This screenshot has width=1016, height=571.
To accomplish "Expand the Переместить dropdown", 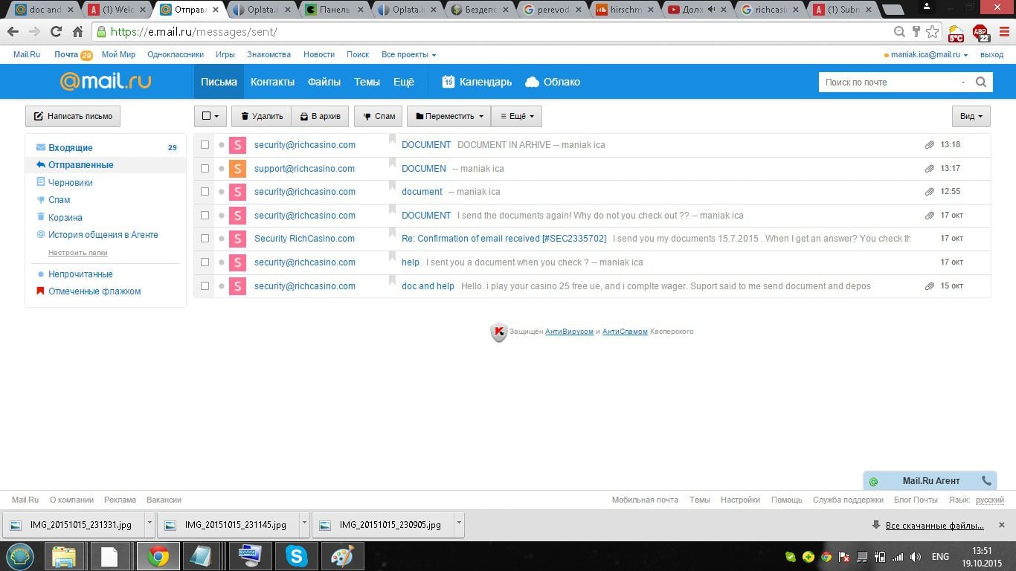I will tap(448, 116).
